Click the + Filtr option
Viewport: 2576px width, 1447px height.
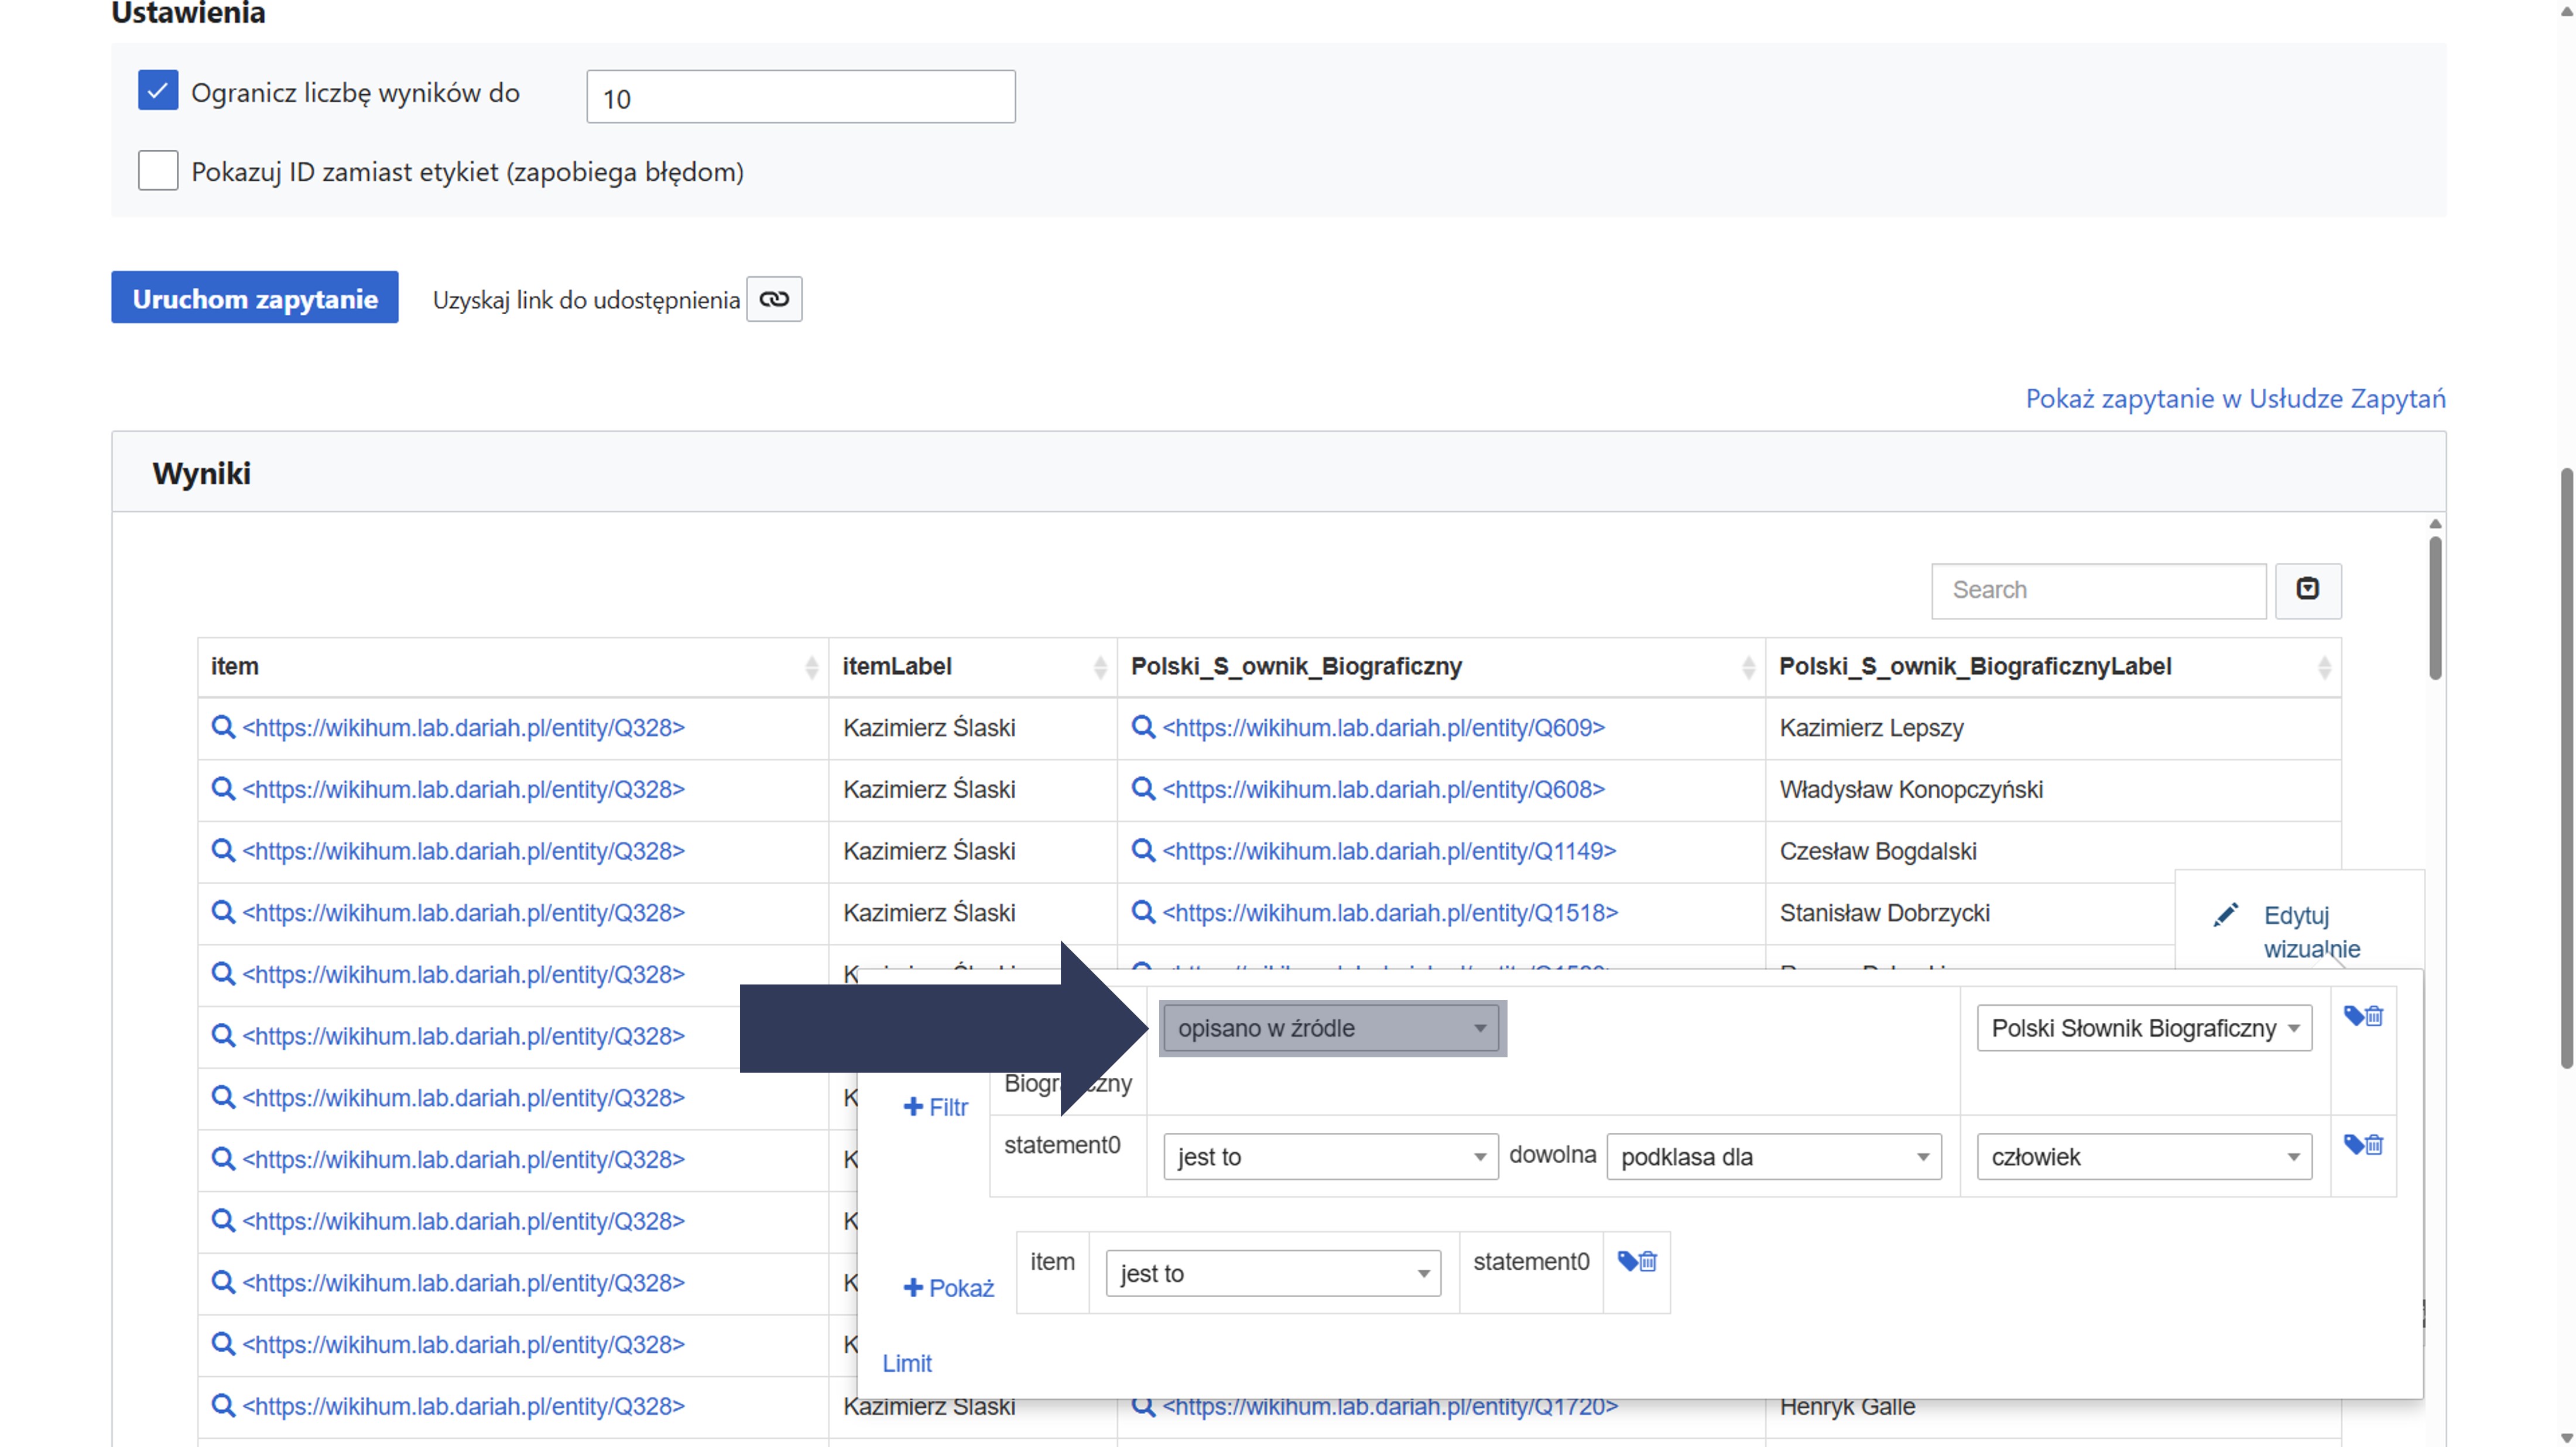pyautogui.click(x=935, y=1107)
